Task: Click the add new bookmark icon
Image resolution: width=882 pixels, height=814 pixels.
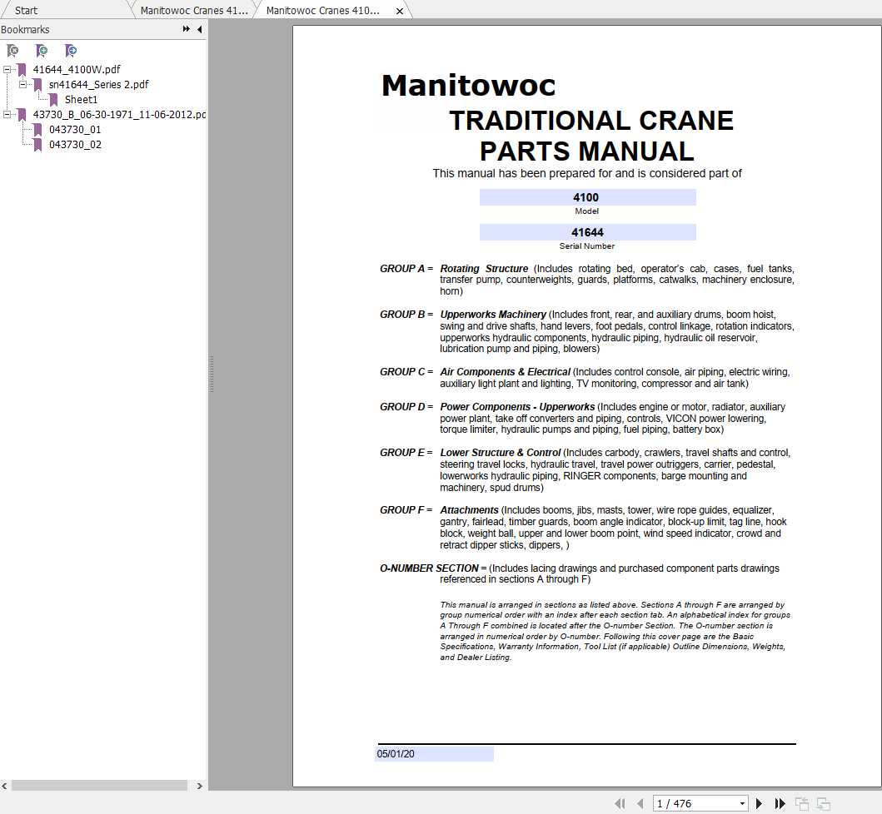Action: [42, 51]
